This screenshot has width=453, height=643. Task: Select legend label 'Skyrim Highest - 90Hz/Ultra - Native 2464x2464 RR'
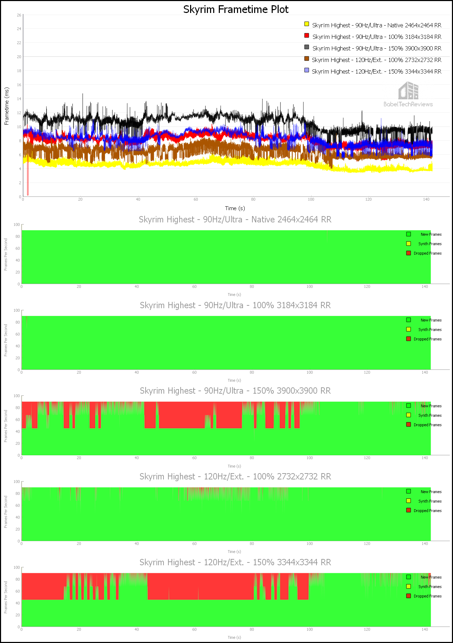[x=377, y=25]
